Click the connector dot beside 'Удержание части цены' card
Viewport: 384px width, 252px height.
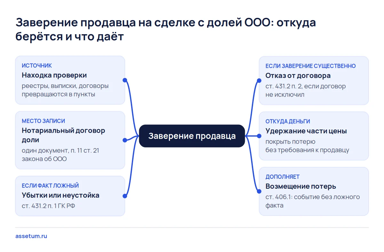259,136
